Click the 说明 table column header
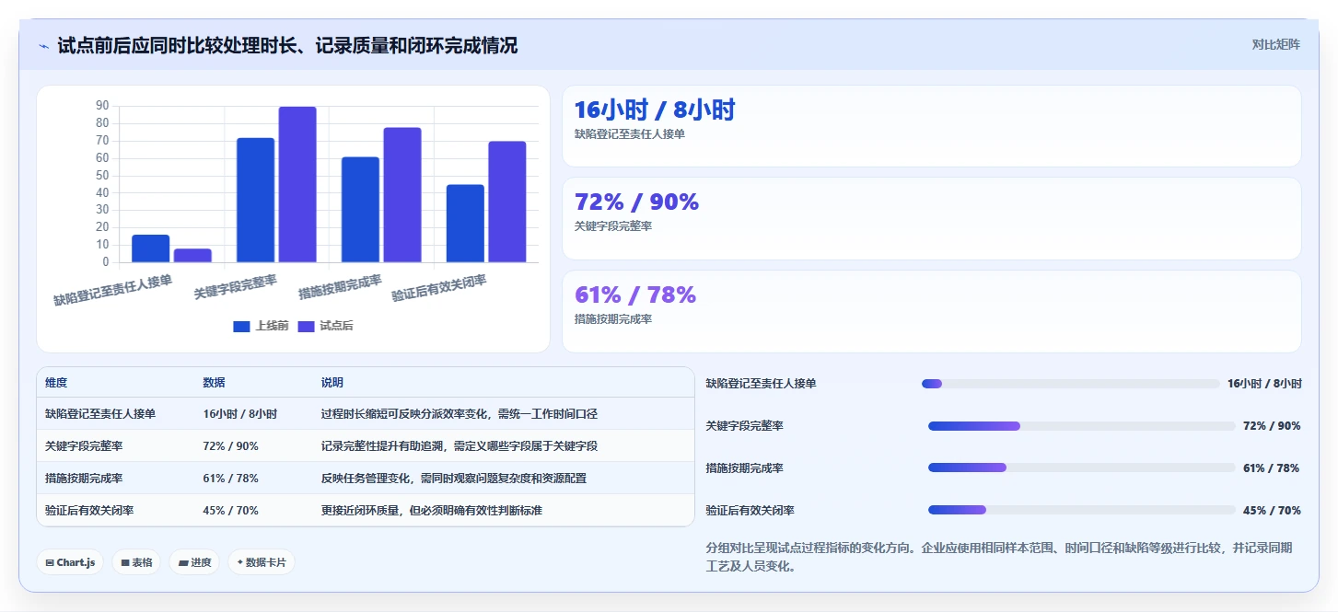 pos(332,383)
